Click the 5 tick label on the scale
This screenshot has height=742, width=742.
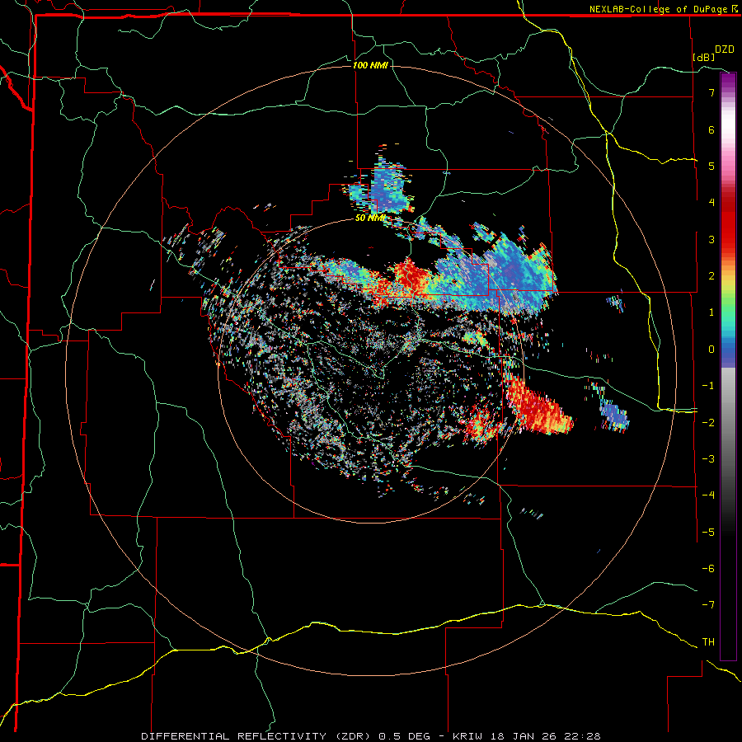[711, 166]
